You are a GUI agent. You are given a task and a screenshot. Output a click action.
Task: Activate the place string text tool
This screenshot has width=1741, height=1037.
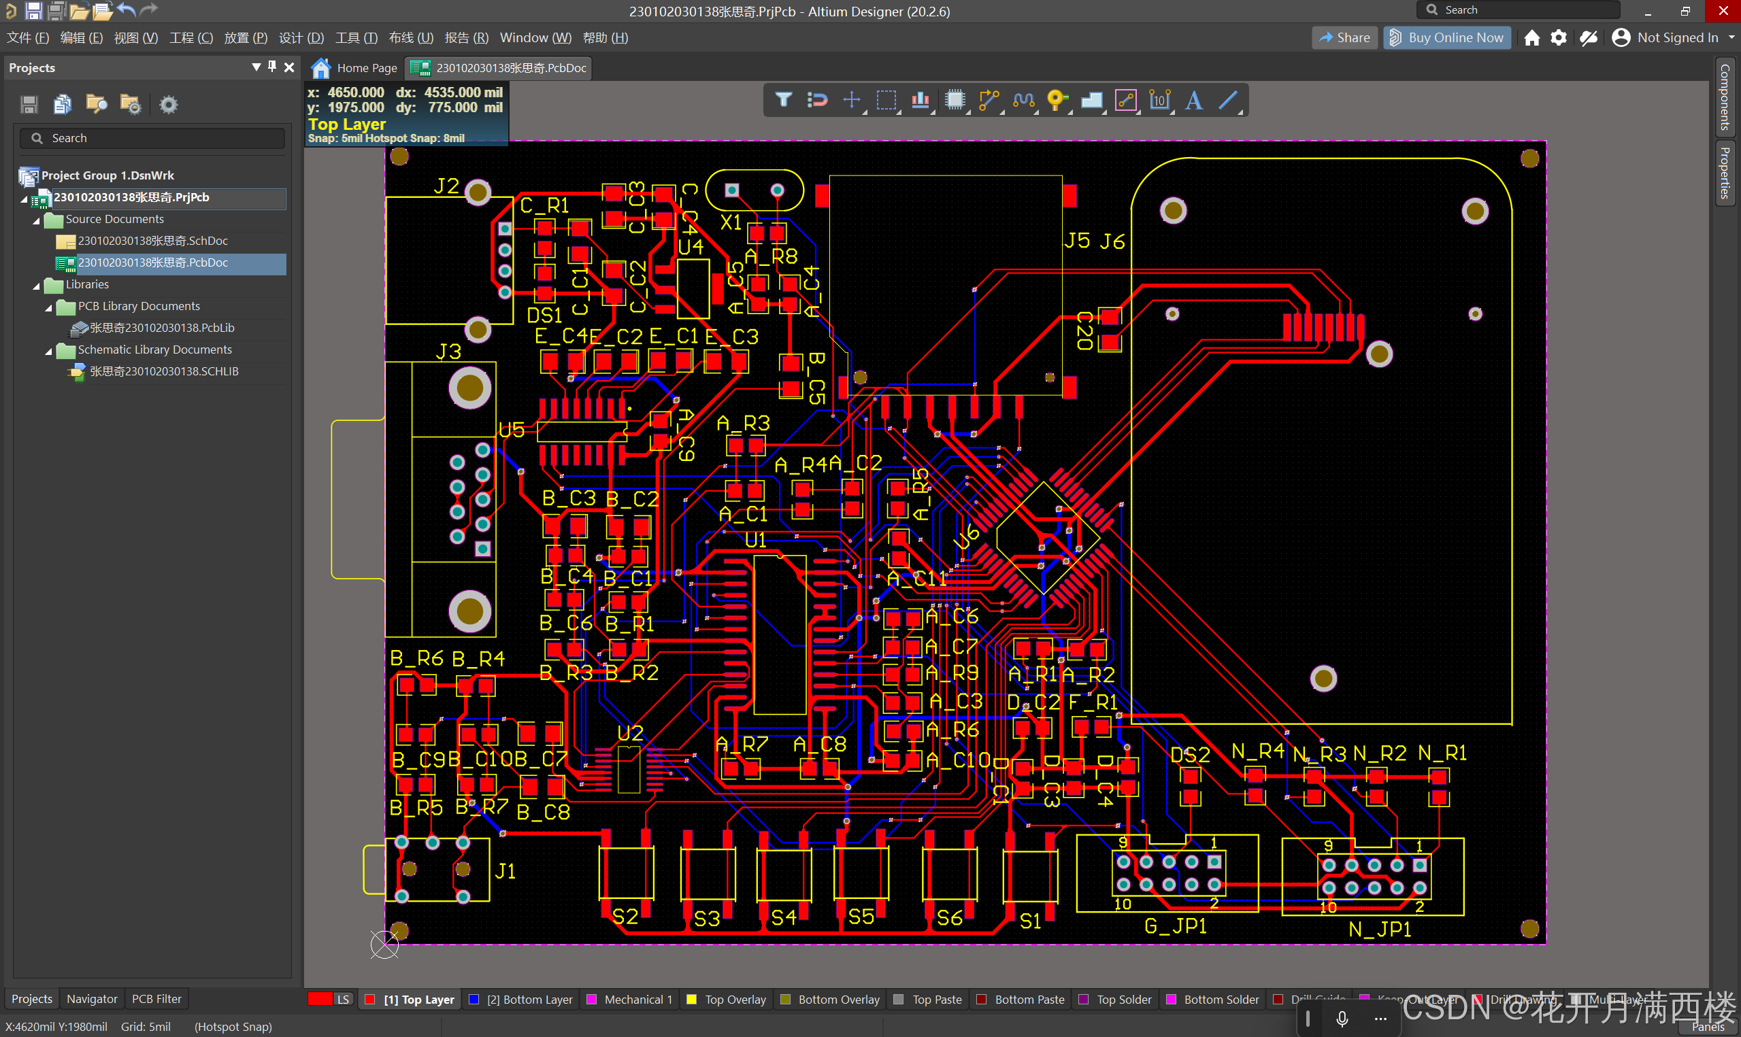[1194, 100]
